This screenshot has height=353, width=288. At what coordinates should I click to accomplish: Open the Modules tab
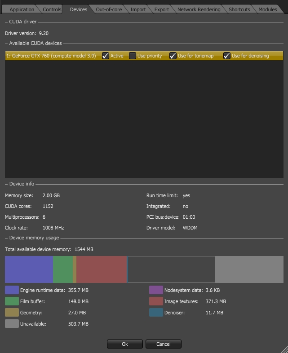(x=267, y=9)
